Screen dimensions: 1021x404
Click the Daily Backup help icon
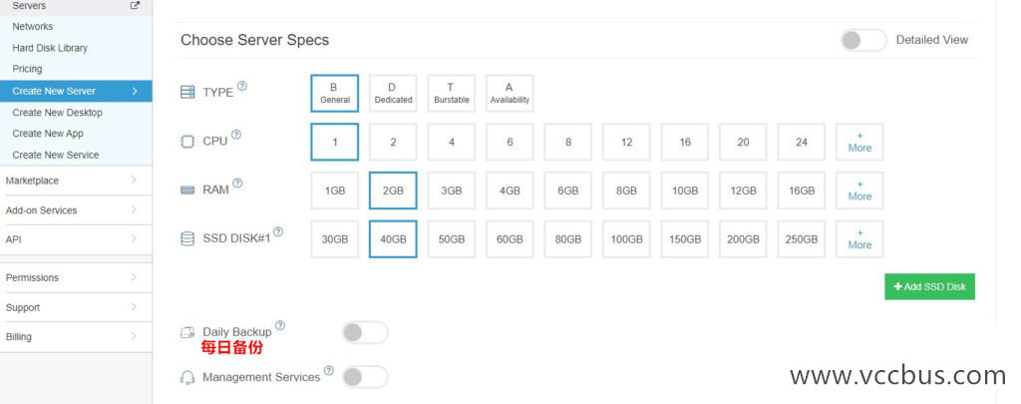280,325
